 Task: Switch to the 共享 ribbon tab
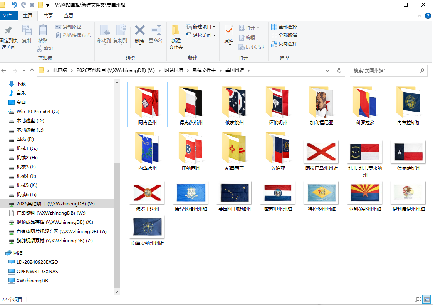48,16
